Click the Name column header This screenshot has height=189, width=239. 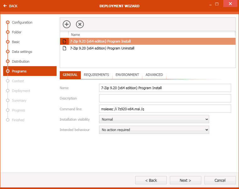75,35
